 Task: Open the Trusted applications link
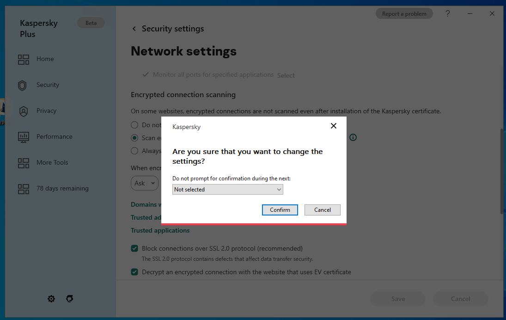click(x=160, y=230)
